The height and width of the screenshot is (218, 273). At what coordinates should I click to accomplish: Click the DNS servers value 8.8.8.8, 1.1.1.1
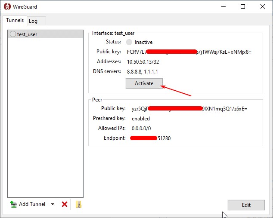[x=146, y=71]
